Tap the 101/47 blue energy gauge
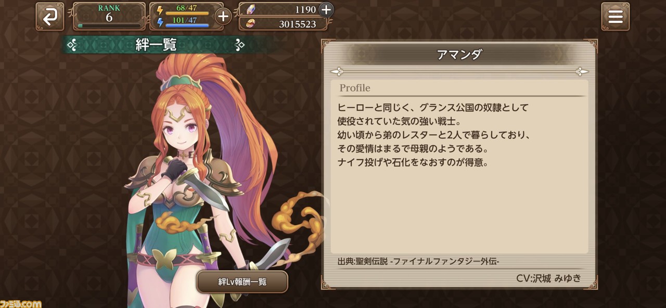The width and height of the screenshot is (666, 308). [187, 22]
